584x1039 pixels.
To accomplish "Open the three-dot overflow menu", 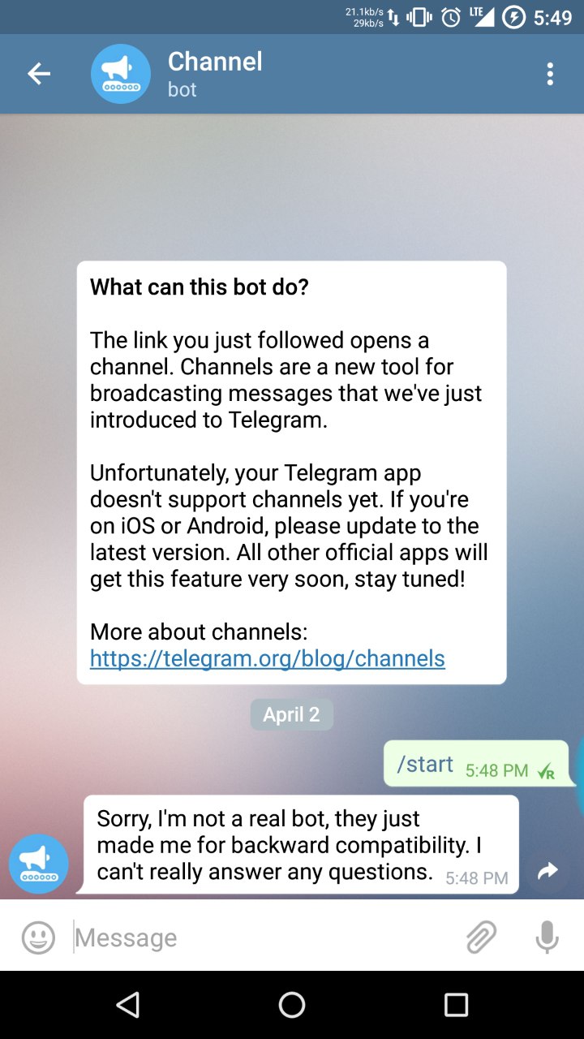I will (x=550, y=74).
